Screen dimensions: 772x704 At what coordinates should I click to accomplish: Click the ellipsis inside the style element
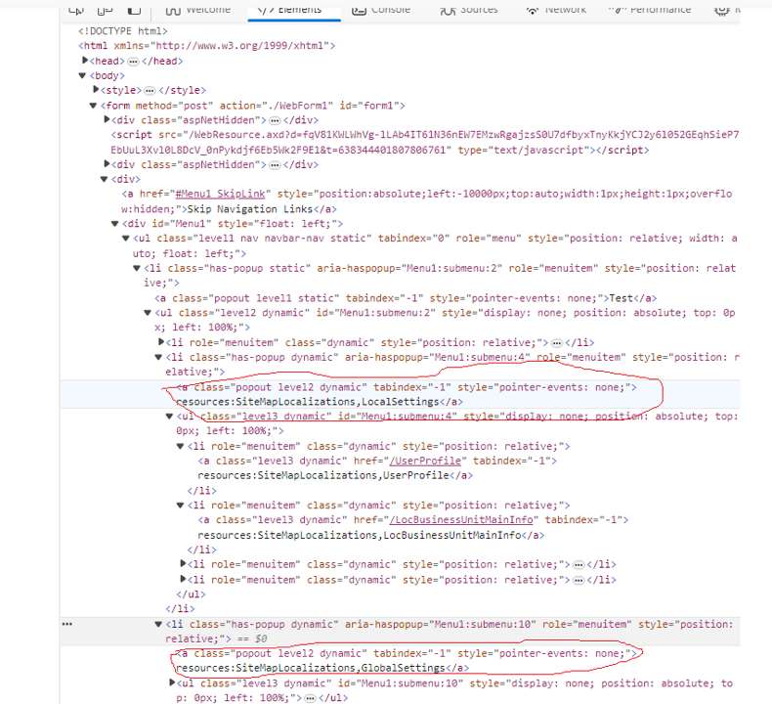(150, 91)
